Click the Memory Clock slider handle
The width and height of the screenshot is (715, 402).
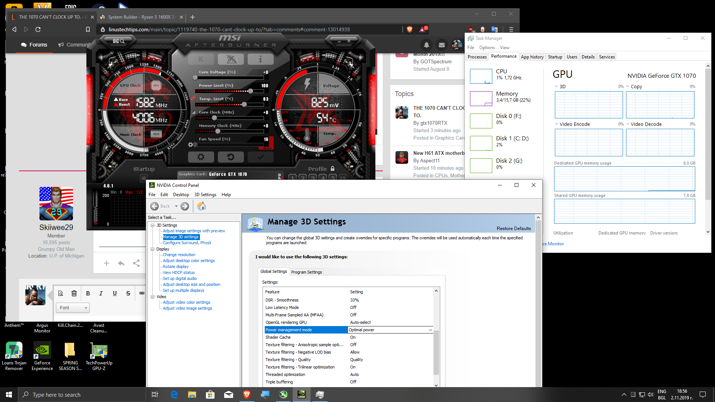pyautogui.click(x=218, y=131)
